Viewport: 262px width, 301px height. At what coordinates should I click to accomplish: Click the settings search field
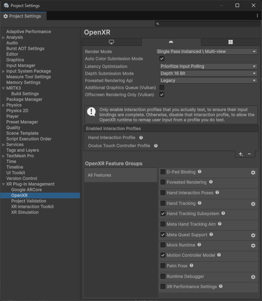(208, 23)
